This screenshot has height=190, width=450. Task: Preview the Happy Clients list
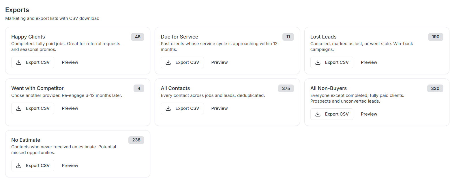tap(70, 62)
